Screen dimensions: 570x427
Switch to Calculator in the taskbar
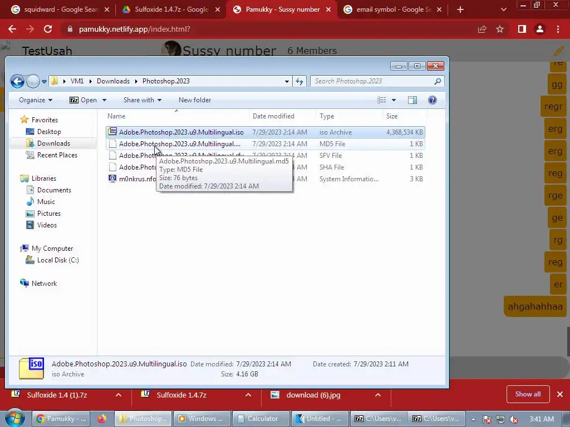[261, 419]
